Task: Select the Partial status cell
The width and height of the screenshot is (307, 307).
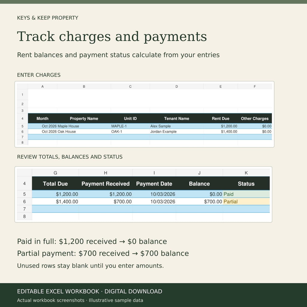Action: [x=246, y=201]
